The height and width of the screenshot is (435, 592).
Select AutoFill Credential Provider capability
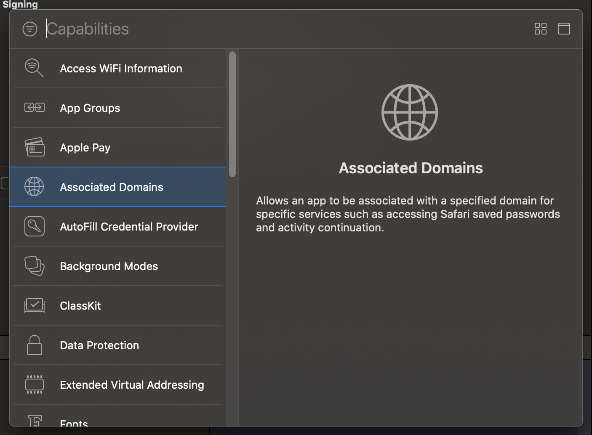point(117,226)
